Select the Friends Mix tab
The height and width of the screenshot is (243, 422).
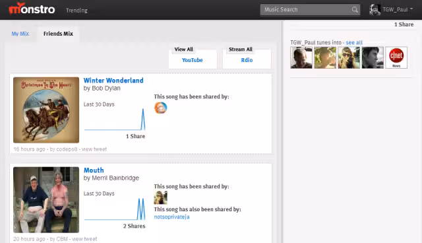coord(58,34)
